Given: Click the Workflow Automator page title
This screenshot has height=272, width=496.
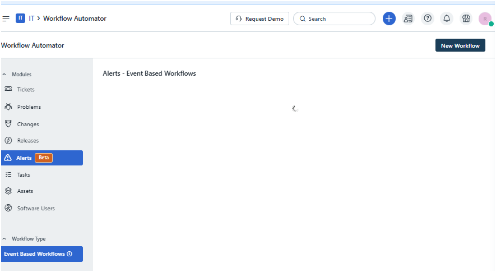Looking at the screenshot, I should coord(33,45).
